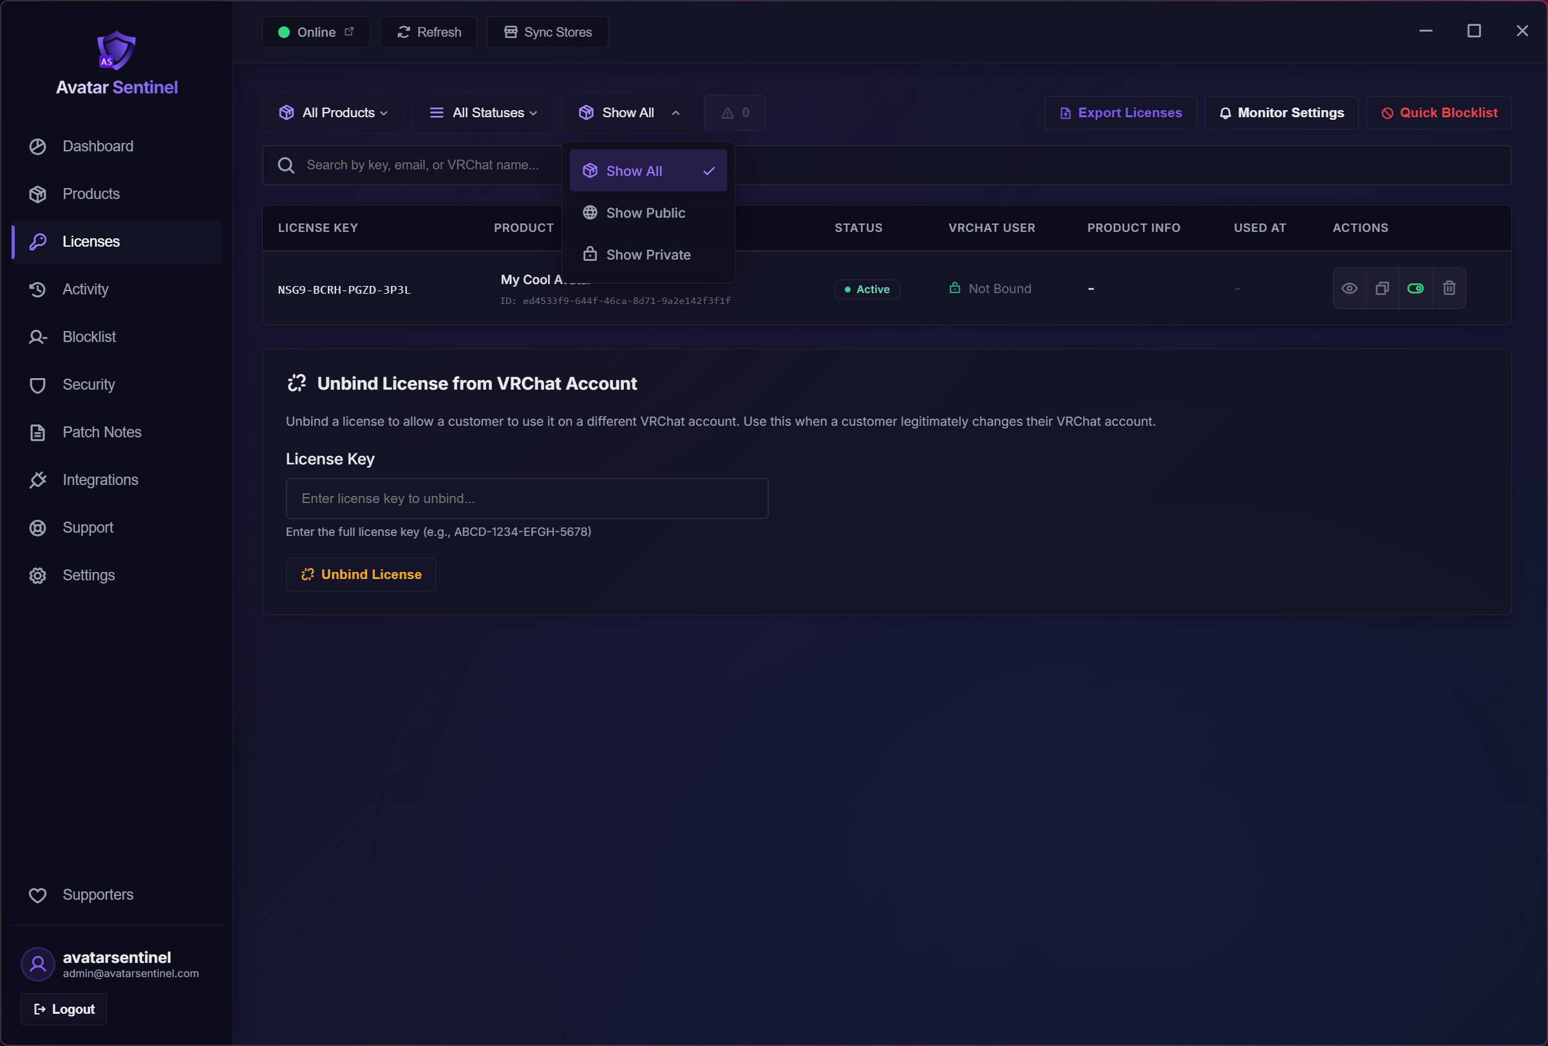Viewport: 1548px width, 1046px height.
Task: Click the product ID ed4533f9 text
Action: coord(616,301)
